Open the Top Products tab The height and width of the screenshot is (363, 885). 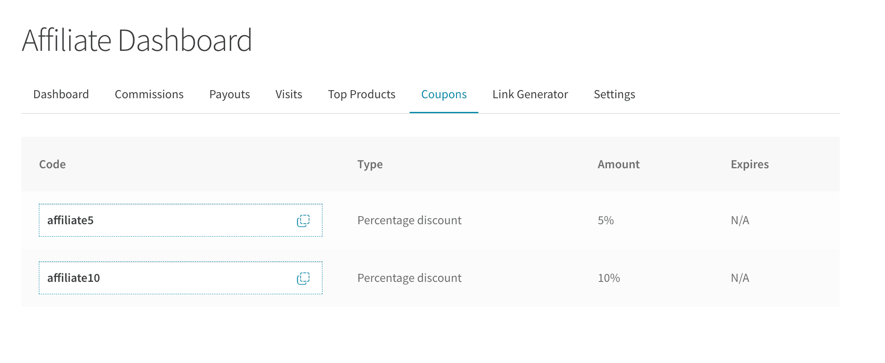361,94
